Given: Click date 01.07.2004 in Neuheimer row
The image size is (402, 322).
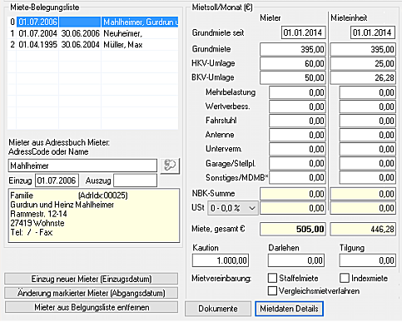Looking at the screenshot, I should pyautogui.click(x=38, y=33).
